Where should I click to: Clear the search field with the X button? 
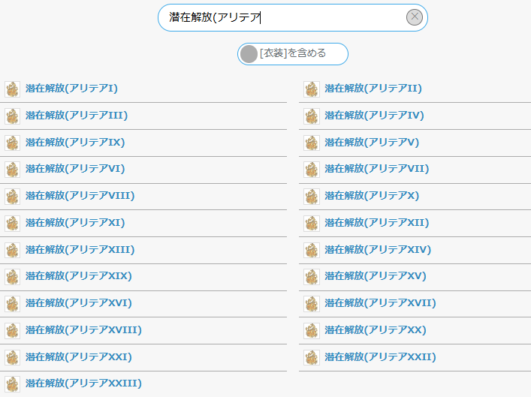coord(414,17)
